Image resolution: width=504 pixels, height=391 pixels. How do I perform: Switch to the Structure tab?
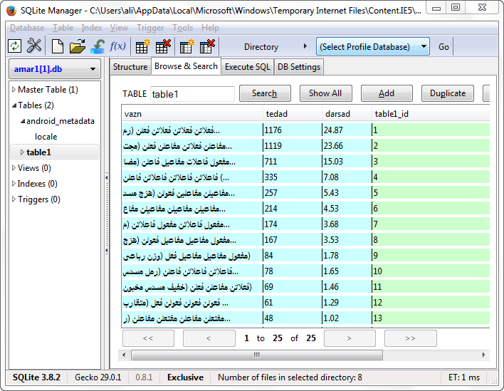[x=130, y=67]
